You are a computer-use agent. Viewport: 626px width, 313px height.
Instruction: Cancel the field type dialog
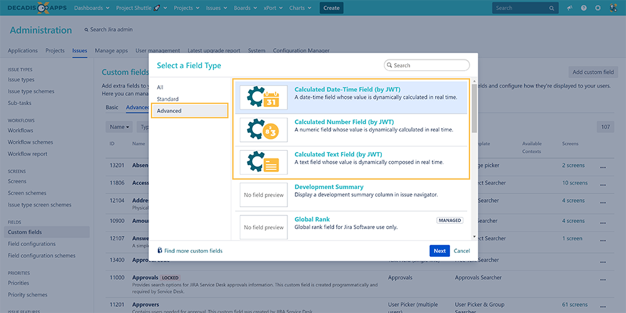click(462, 251)
